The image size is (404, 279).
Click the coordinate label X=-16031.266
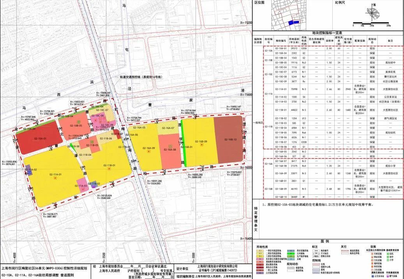(155, 181)
